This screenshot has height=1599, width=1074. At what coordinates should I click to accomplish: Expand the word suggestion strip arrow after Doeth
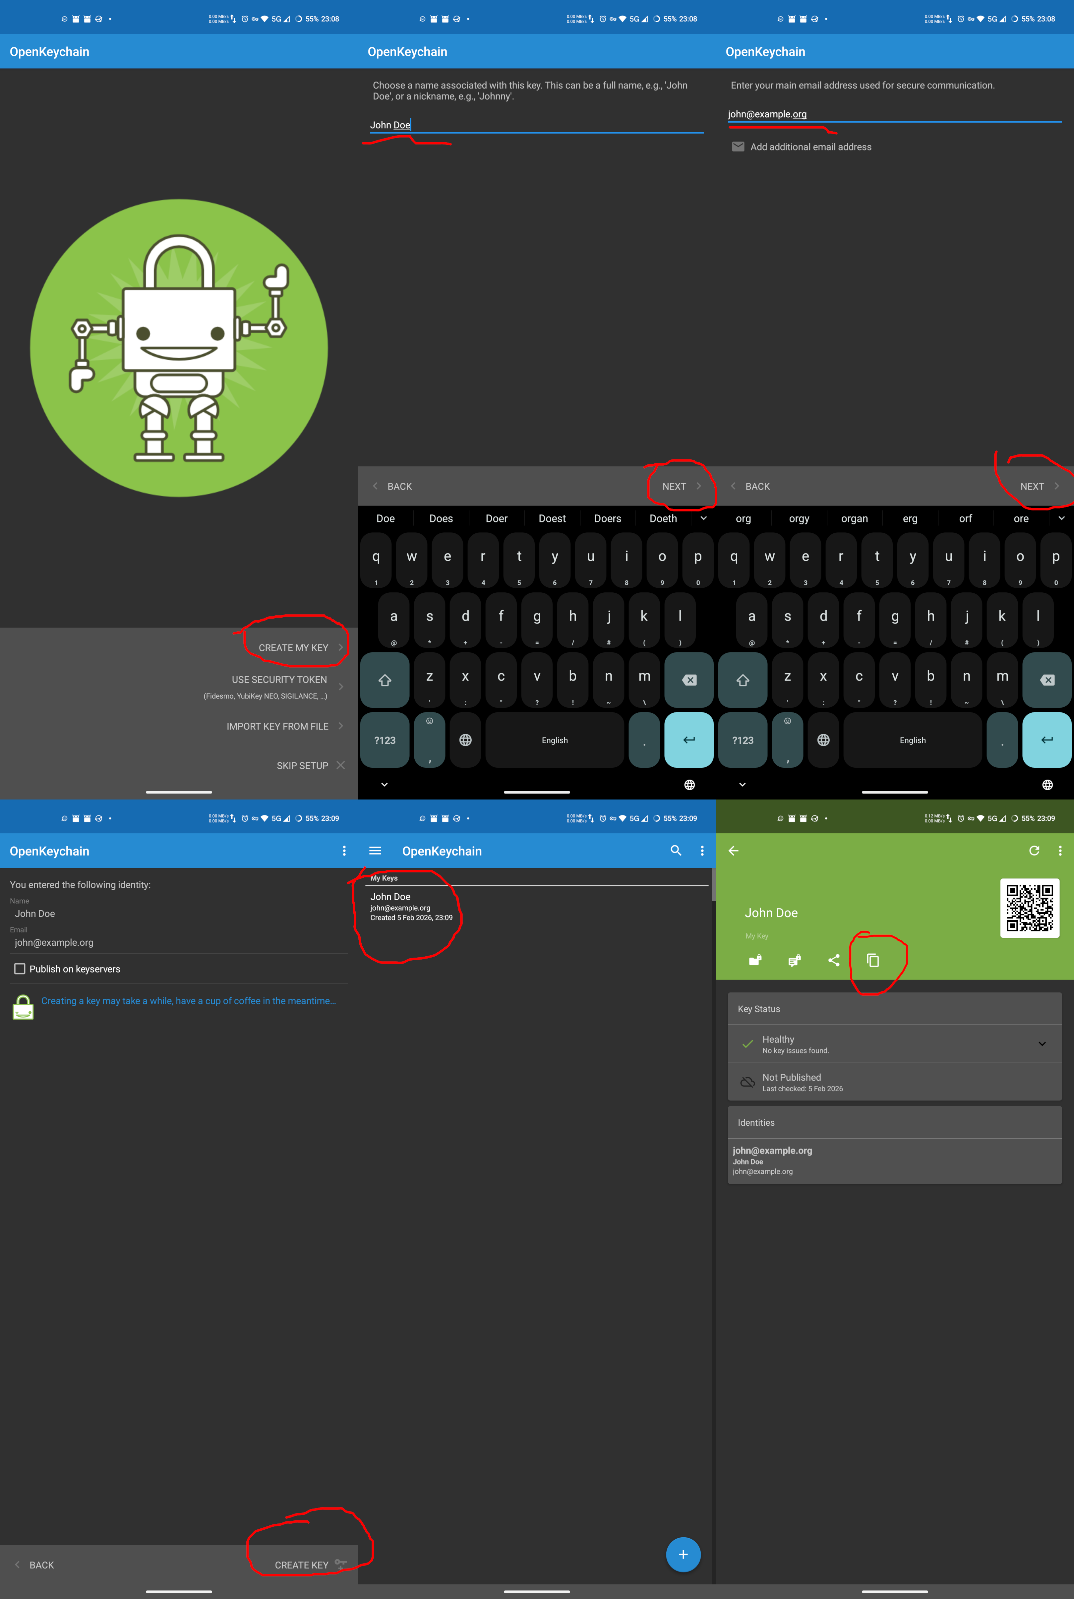coord(703,518)
